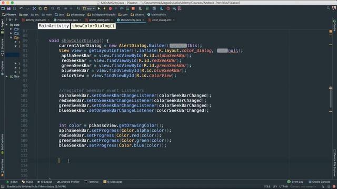Screen dimensions: 337x189
Task: Click the color_dialog layout reference
Action: tap(196, 50)
